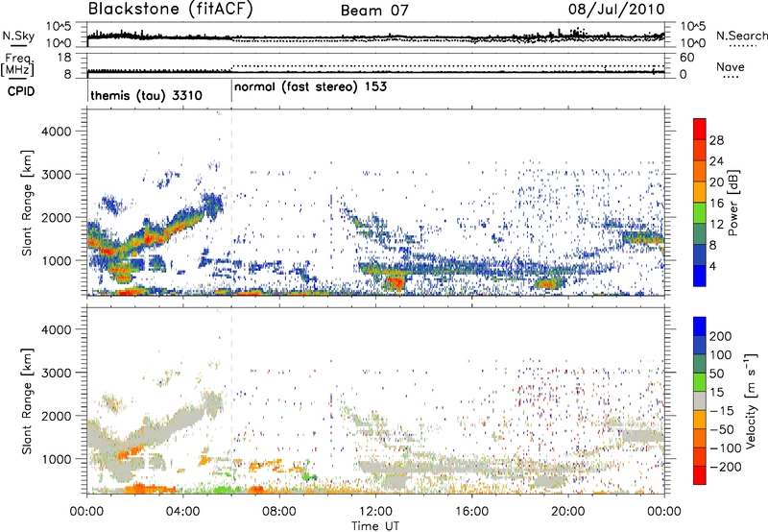
Task: Click the red bottom segment of Velocity color bar
Action: [x=700, y=475]
